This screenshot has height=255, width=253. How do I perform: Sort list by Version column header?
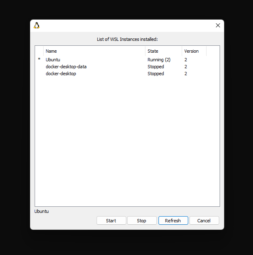click(194, 51)
